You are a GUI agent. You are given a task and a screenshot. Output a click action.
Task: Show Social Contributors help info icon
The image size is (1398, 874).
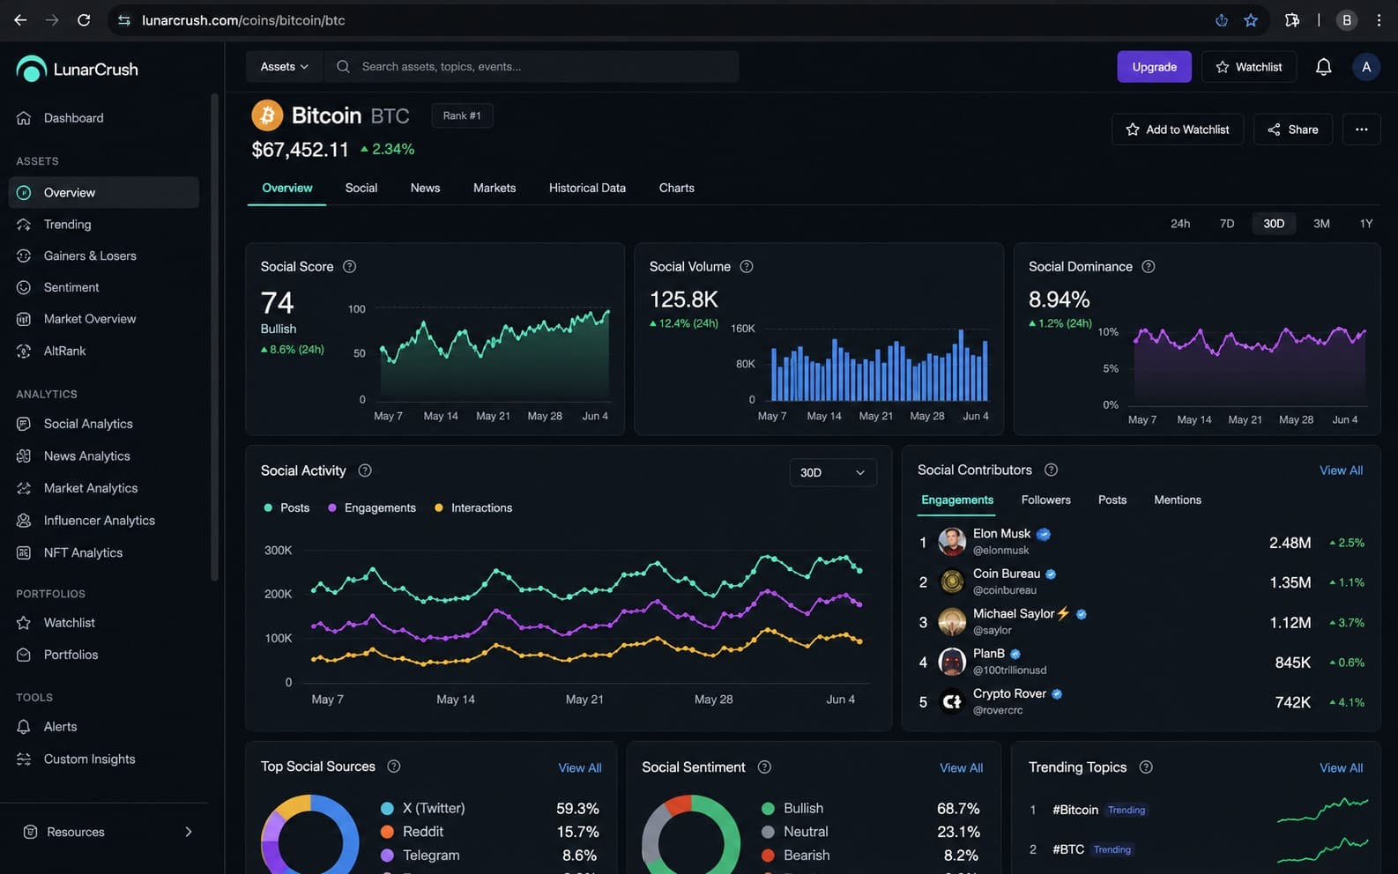1051,470
